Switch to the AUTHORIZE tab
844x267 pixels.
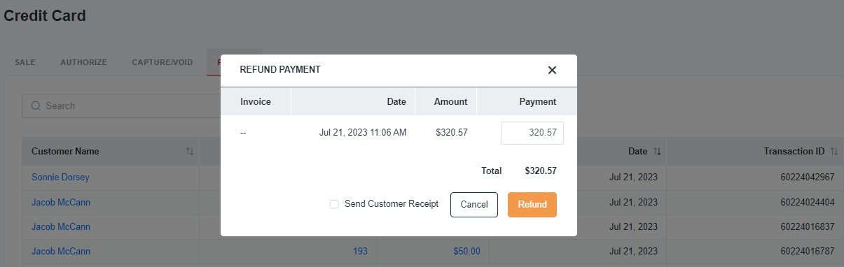[84, 62]
